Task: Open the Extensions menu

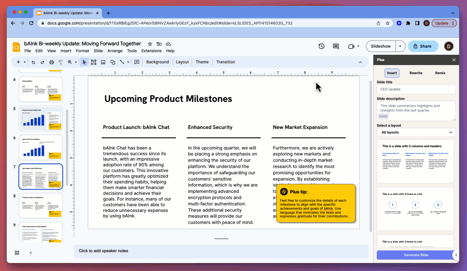Action: [x=151, y=51]
